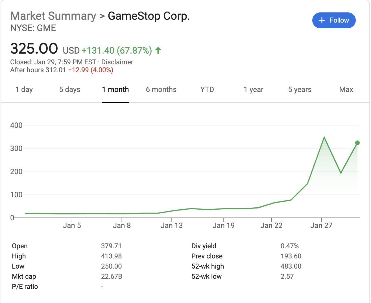Click the NYSE: GME ticker text
Viewport: 371px width, 303px height.
33,28
